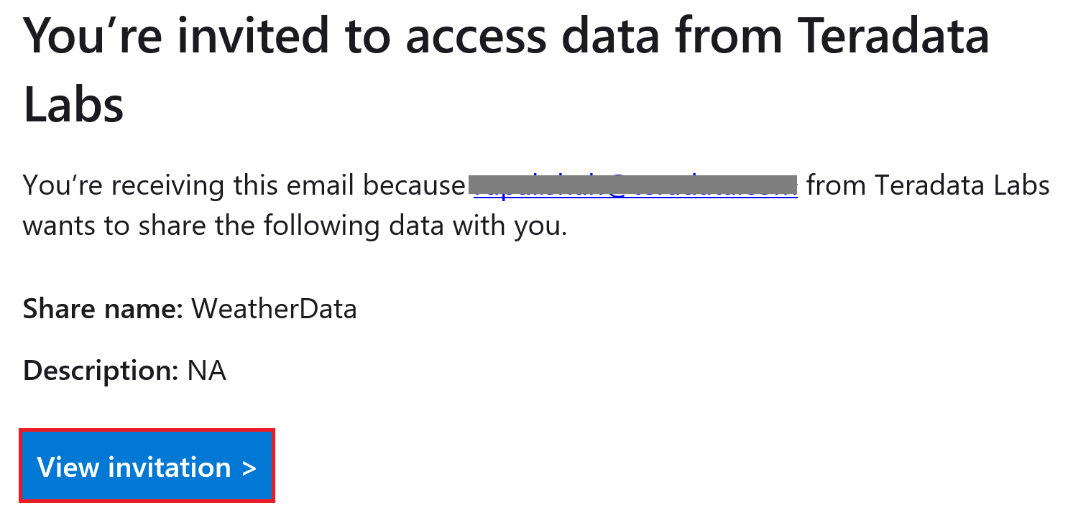Click the red-highlighted invitation button
Image resolution: width=1068 pixels, height=528 pixels.
pyautogui.click(x=147, y=466)
